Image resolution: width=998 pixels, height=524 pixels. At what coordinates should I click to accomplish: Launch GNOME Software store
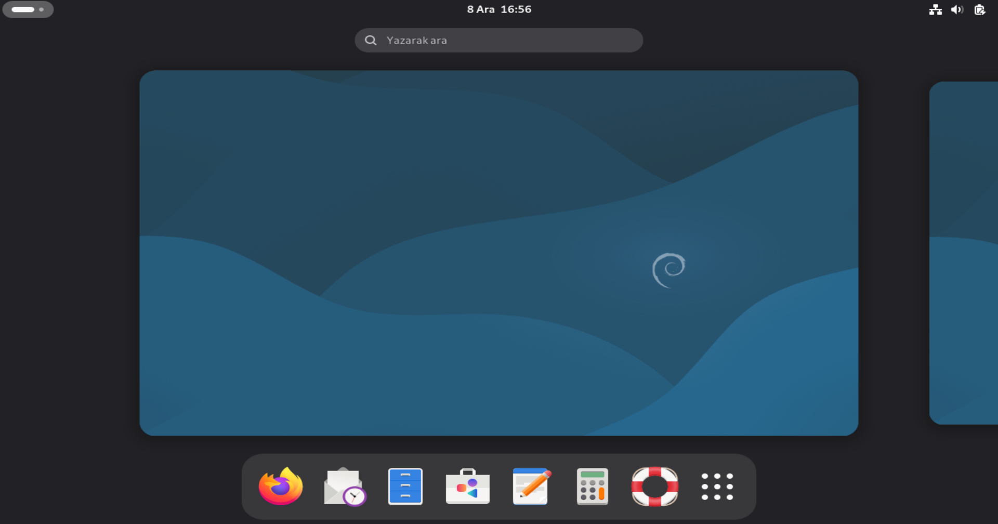[x=467, y=487]
